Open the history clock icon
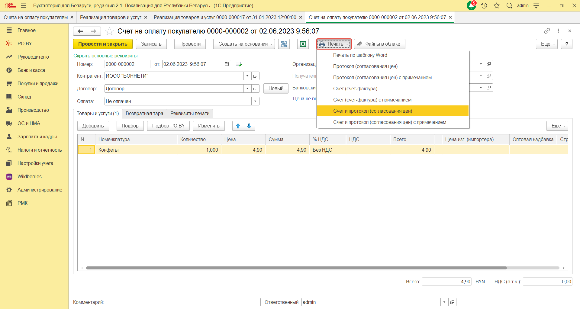Screen dimensions: 580x309 484,6
